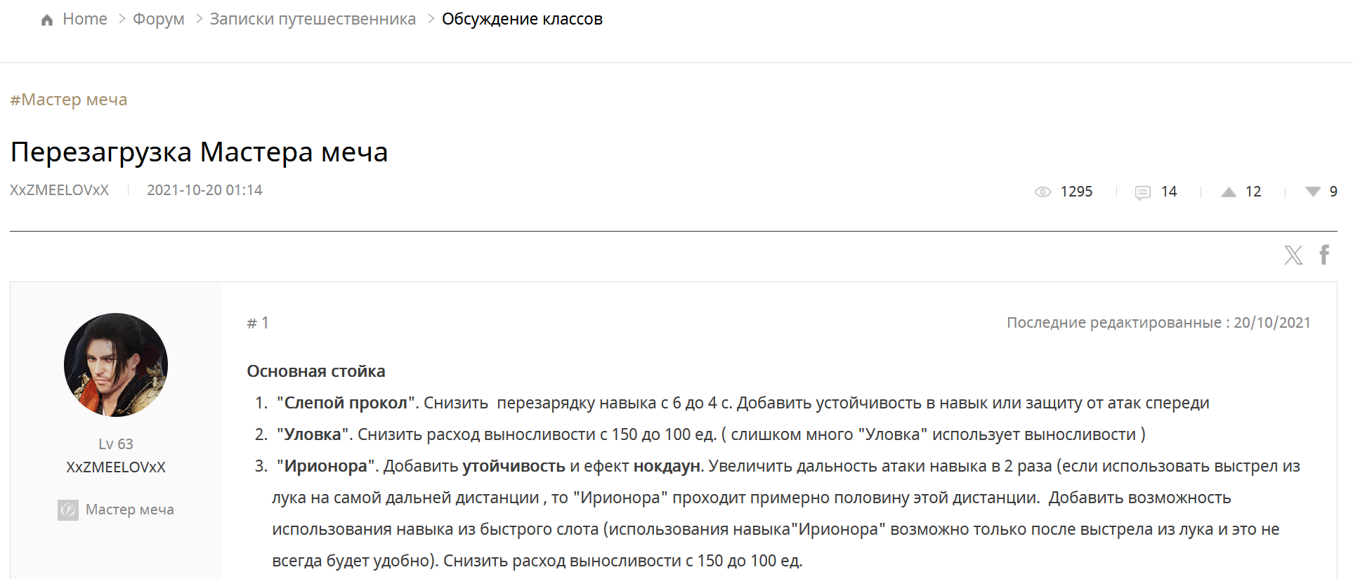
Task: Share post via Facebook icon
Action: tap(1324, 254)
